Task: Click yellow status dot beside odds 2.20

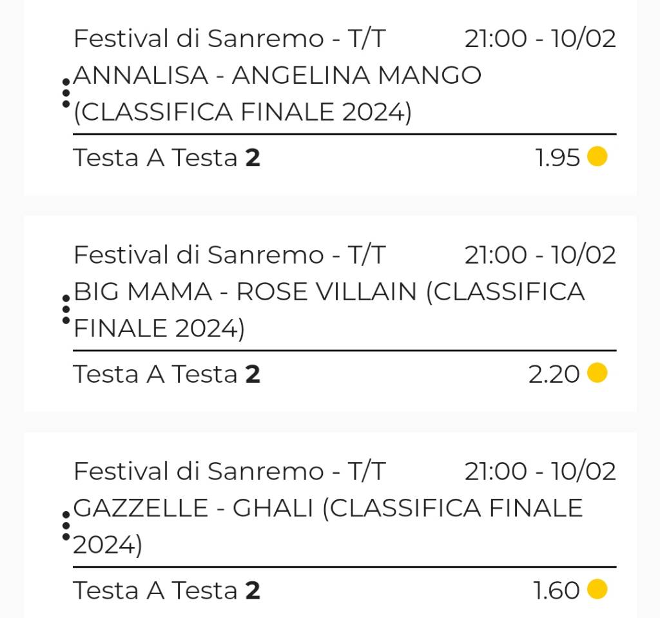Action: pos(597,373)
